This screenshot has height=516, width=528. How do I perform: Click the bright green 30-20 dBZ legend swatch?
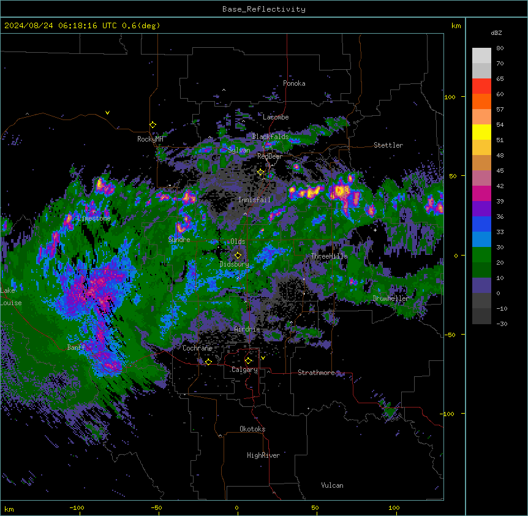click(481, 255)
